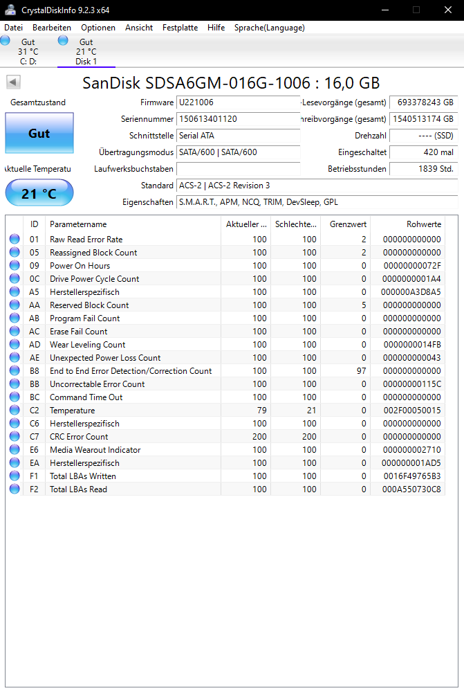Click the Schlechte... column header
The height and width of the screenshot is (693, 464).
[x=296, y=224]
